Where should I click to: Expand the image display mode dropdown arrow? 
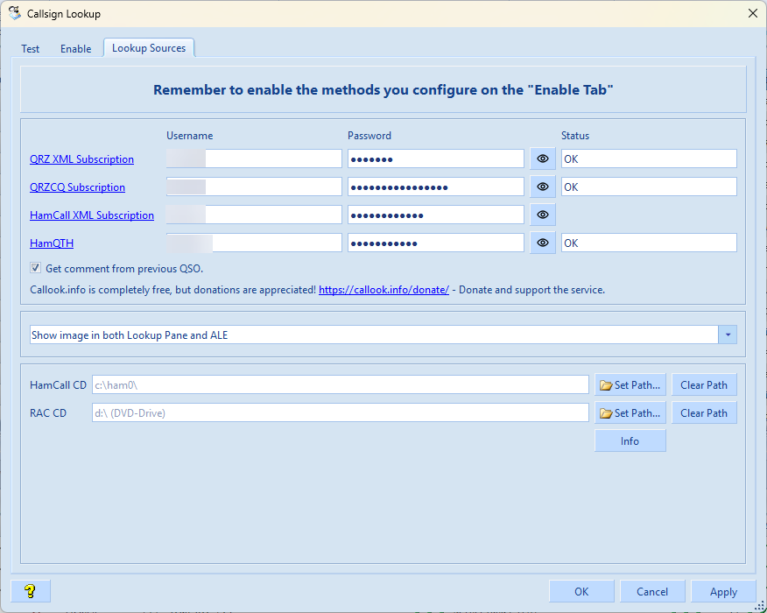point(728,335)
